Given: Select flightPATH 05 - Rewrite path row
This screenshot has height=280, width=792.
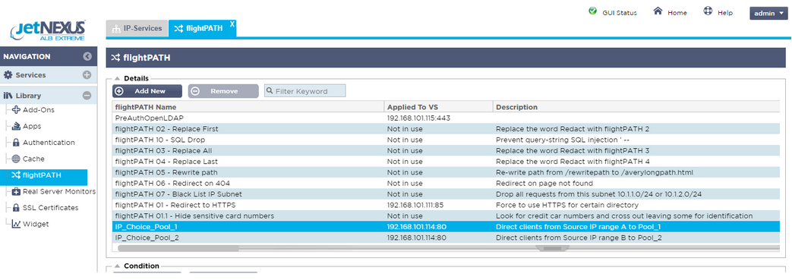Looking at the screenshot, I should click(x=446, y=172).
